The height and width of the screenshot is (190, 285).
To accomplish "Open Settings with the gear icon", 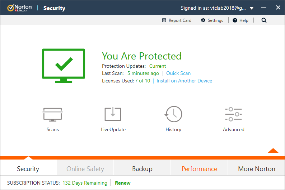I will click(212, 20).
